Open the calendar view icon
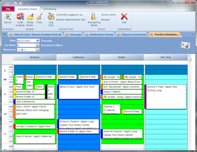The height and width of the screenshot is (152, 197). (185, 45)
